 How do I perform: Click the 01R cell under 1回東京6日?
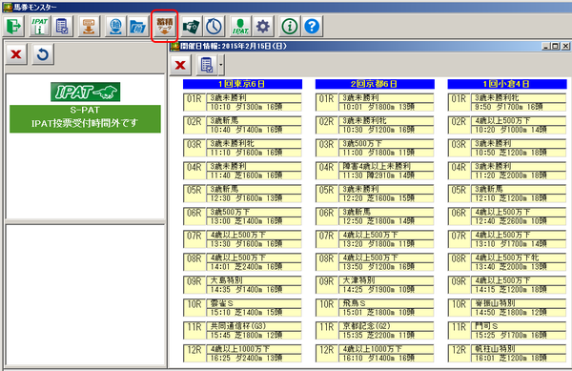coord(194,102)
